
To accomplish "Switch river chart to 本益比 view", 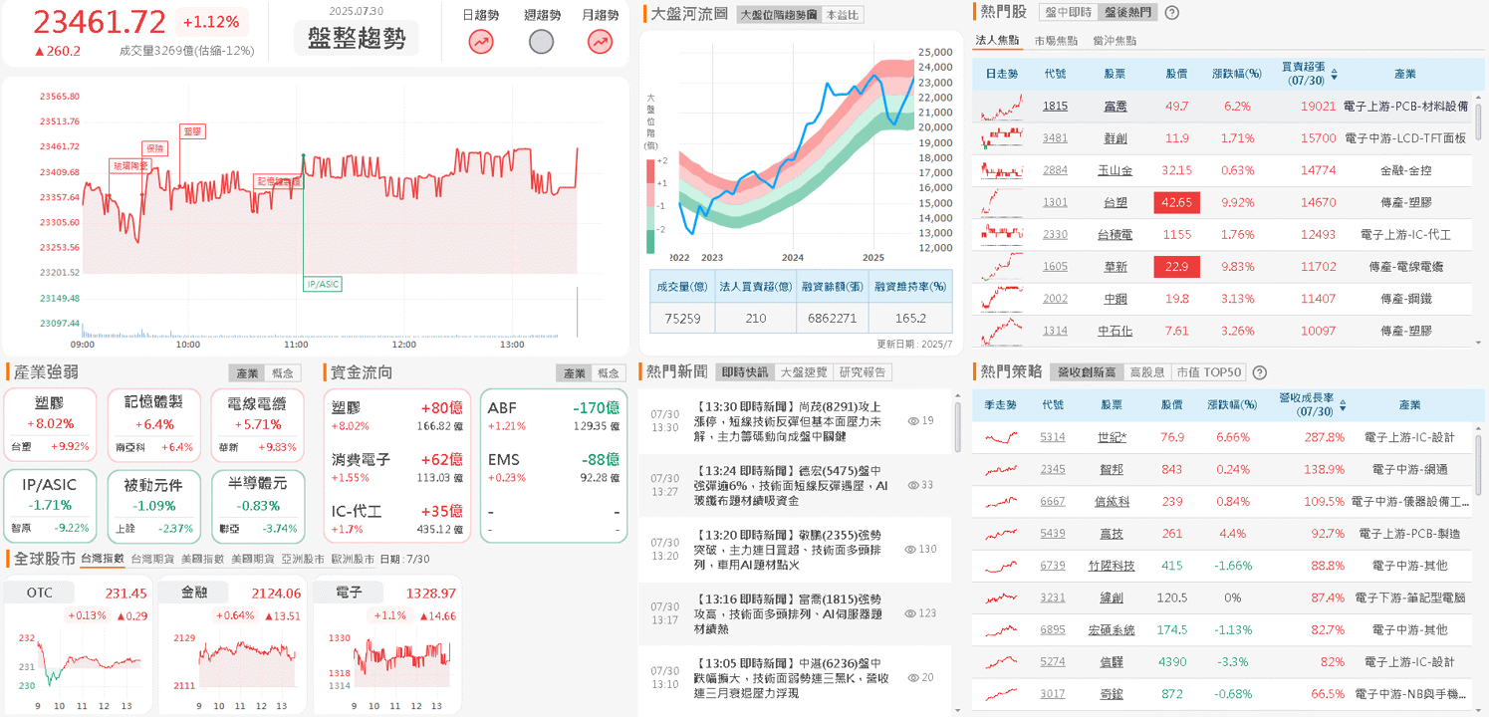I will 842,15.
